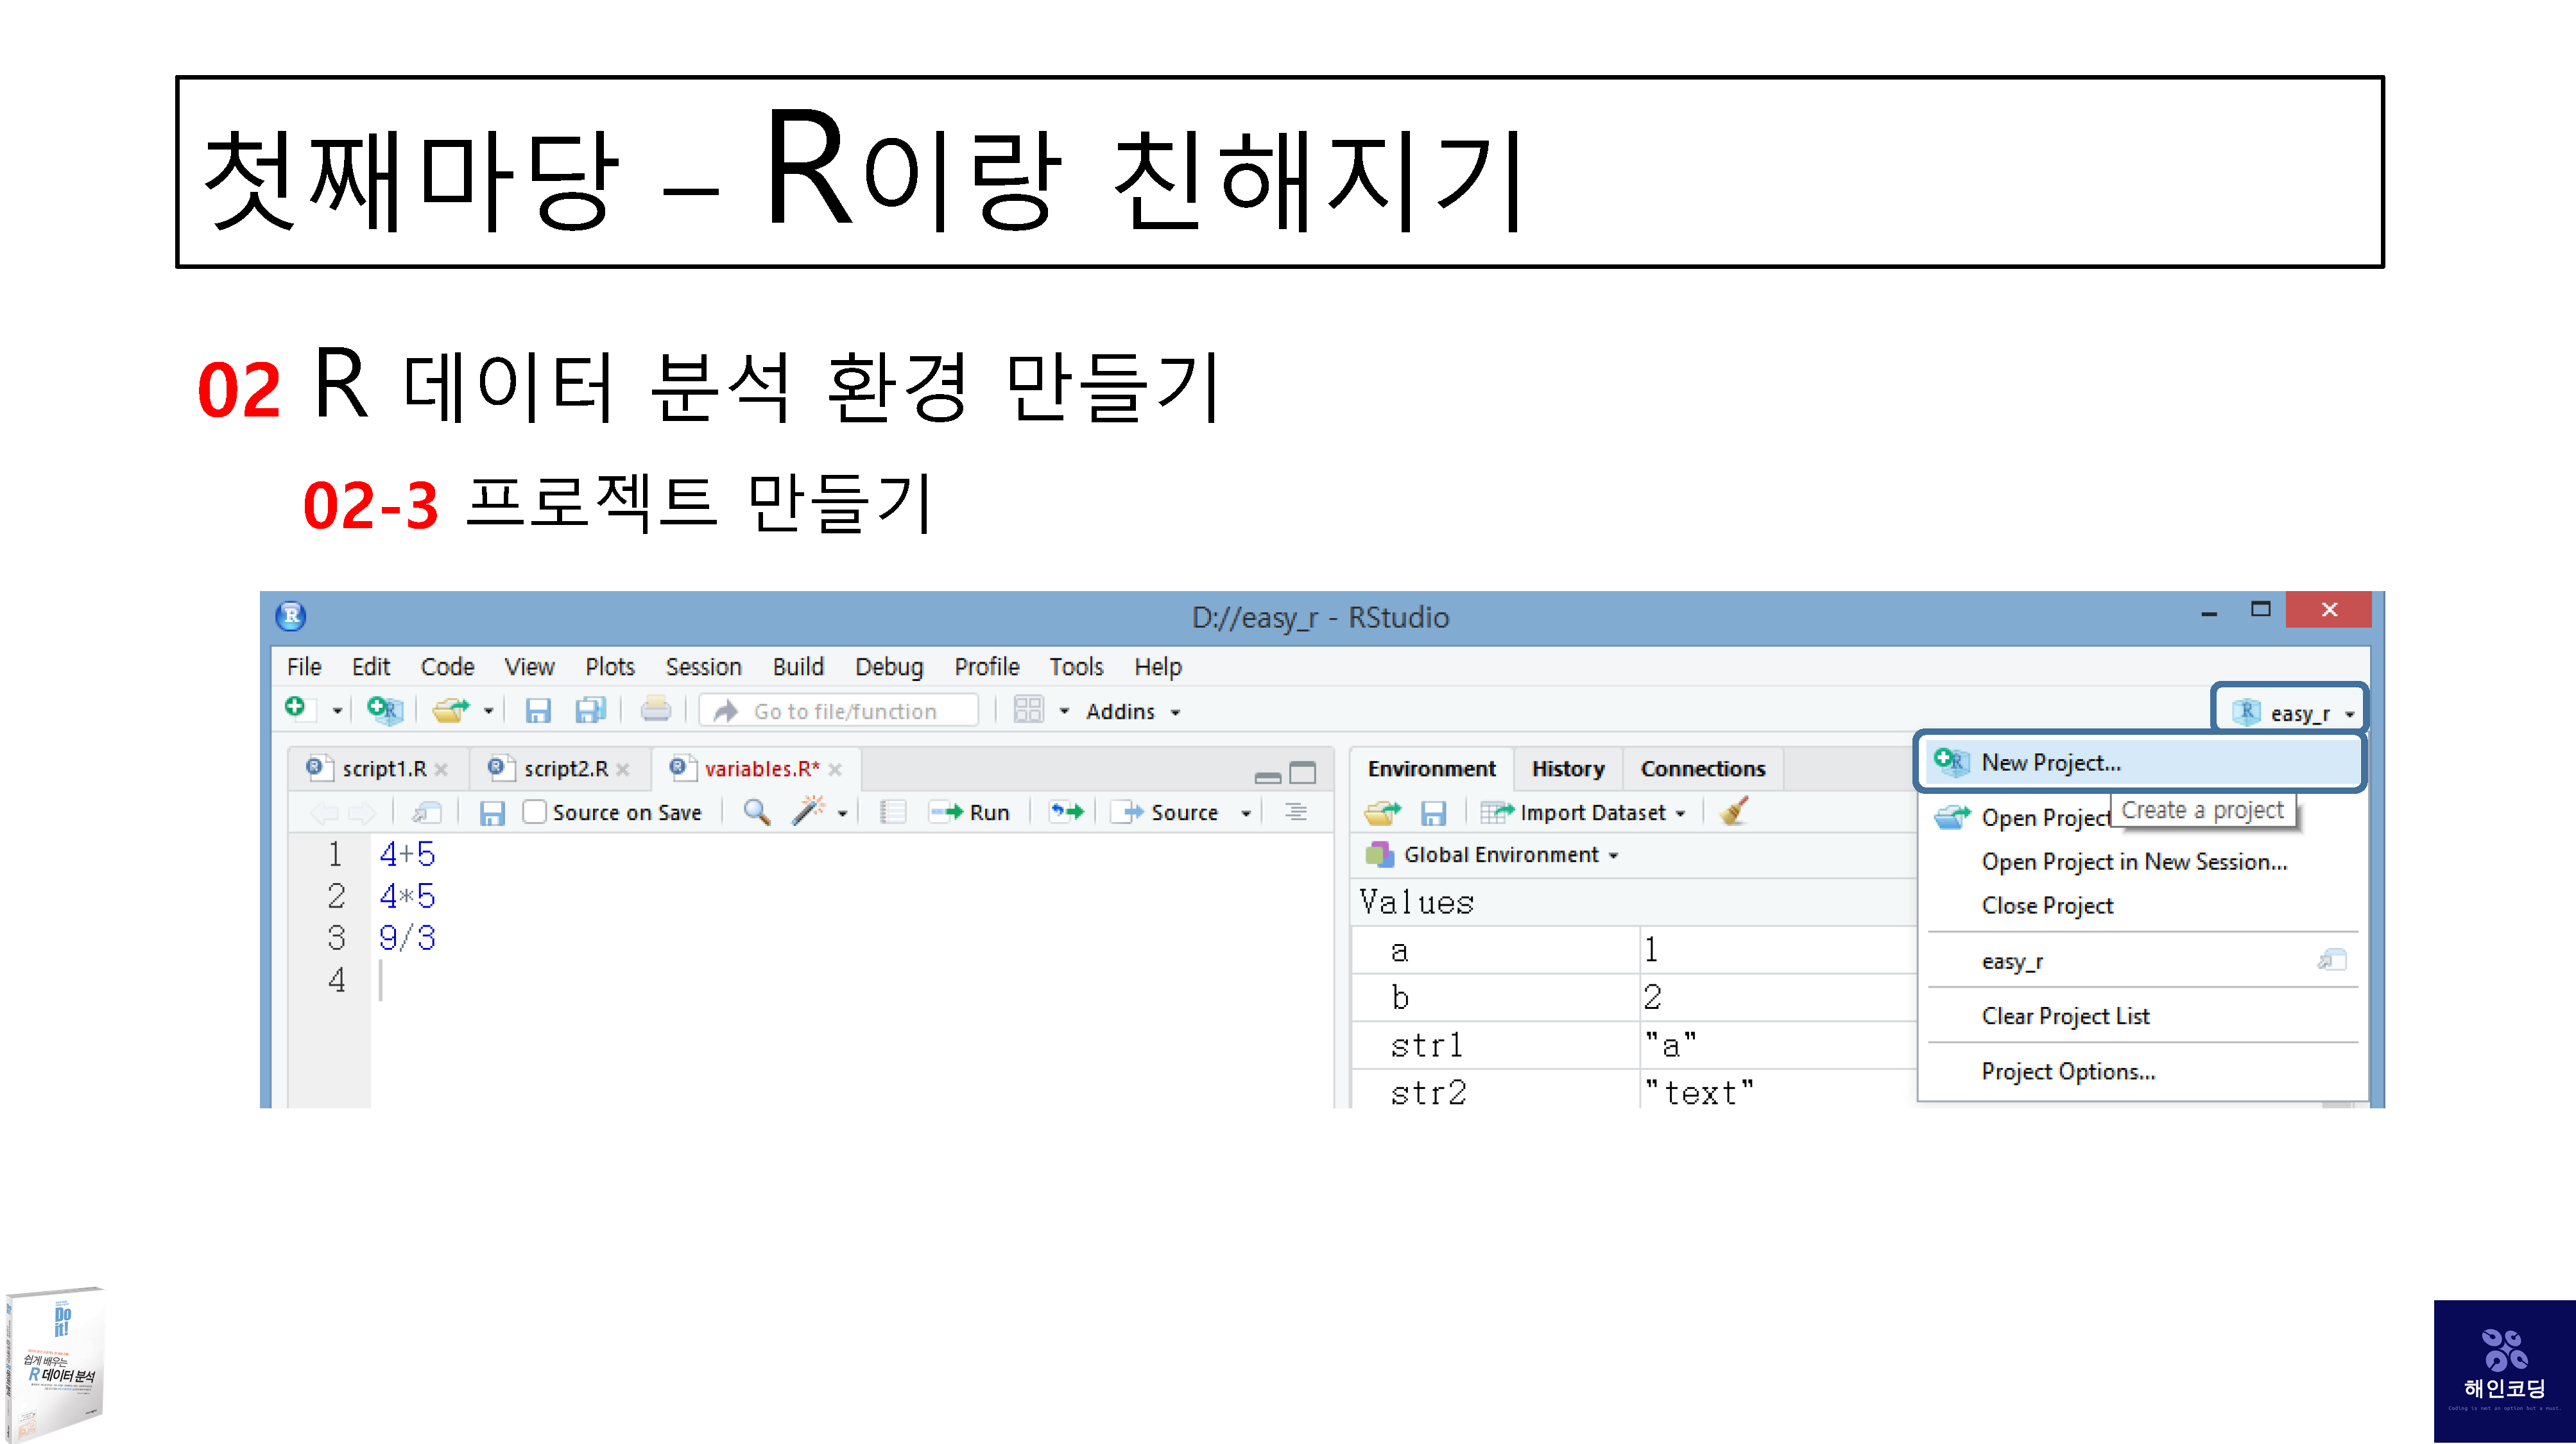Screen dimensions: 2576x1444
Task: Open the File menu
Action: pos(304,666)
